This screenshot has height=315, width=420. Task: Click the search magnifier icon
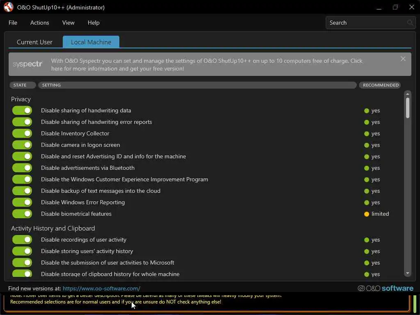click(410, 23)
